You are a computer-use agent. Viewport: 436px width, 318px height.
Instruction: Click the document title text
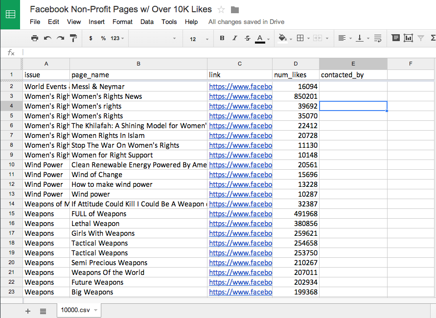(121, 9)
